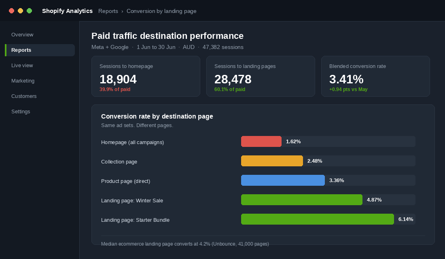Click the orange Collection page bar
The height and width of the screenshot is (259, 445).
(x=272, y=161)
